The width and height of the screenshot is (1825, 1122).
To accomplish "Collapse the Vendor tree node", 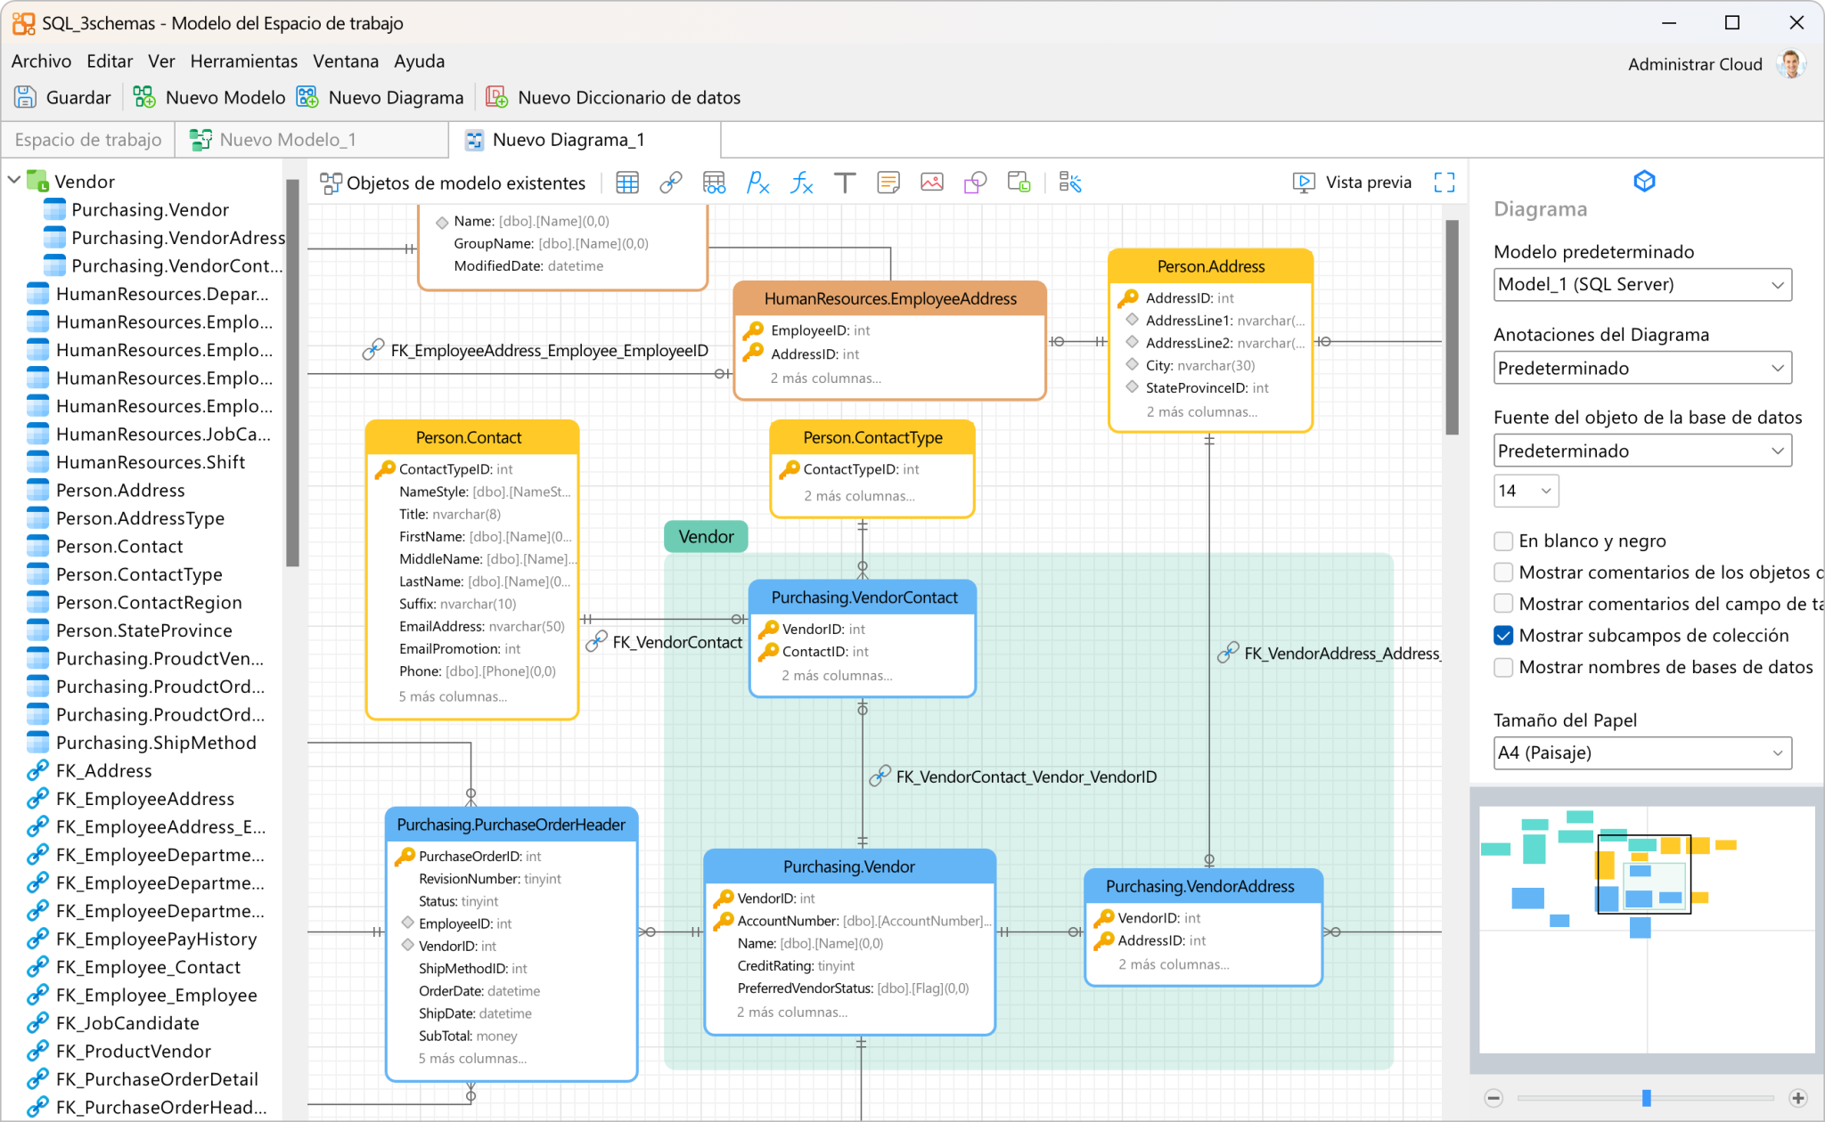I will coord(14,181).
